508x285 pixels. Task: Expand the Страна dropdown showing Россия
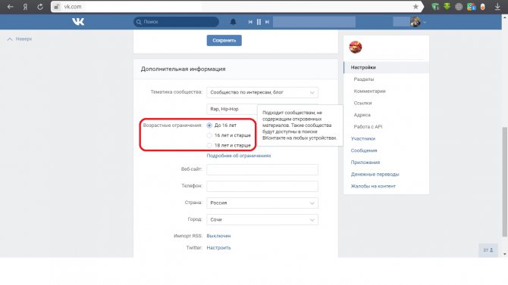[x=262, y=203]
